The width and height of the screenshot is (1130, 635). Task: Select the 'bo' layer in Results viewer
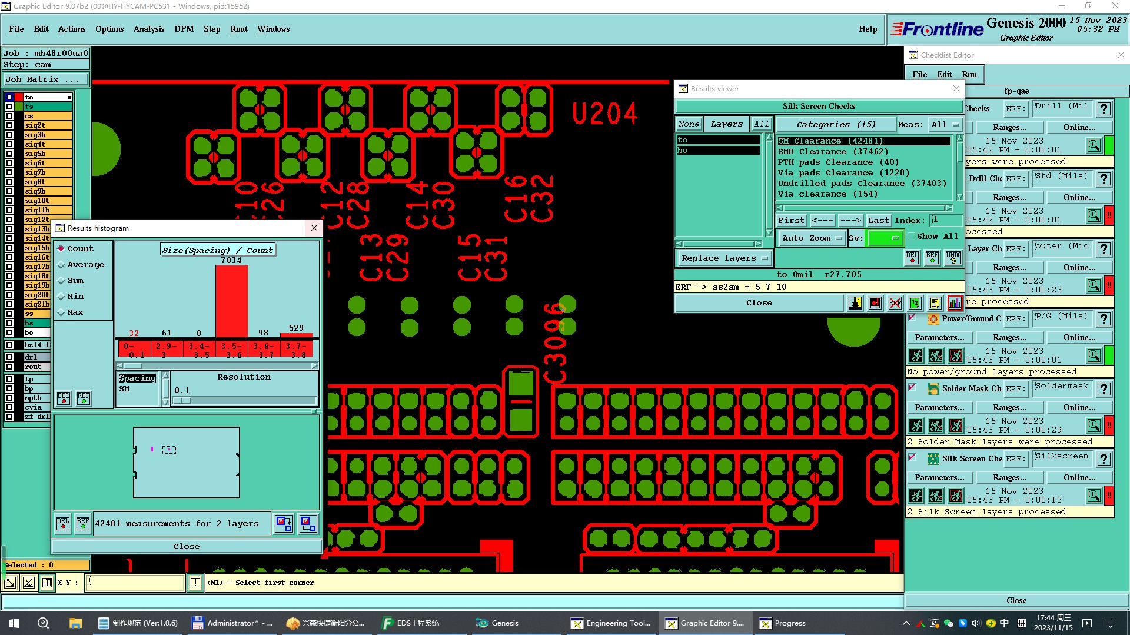pos(718,151)
